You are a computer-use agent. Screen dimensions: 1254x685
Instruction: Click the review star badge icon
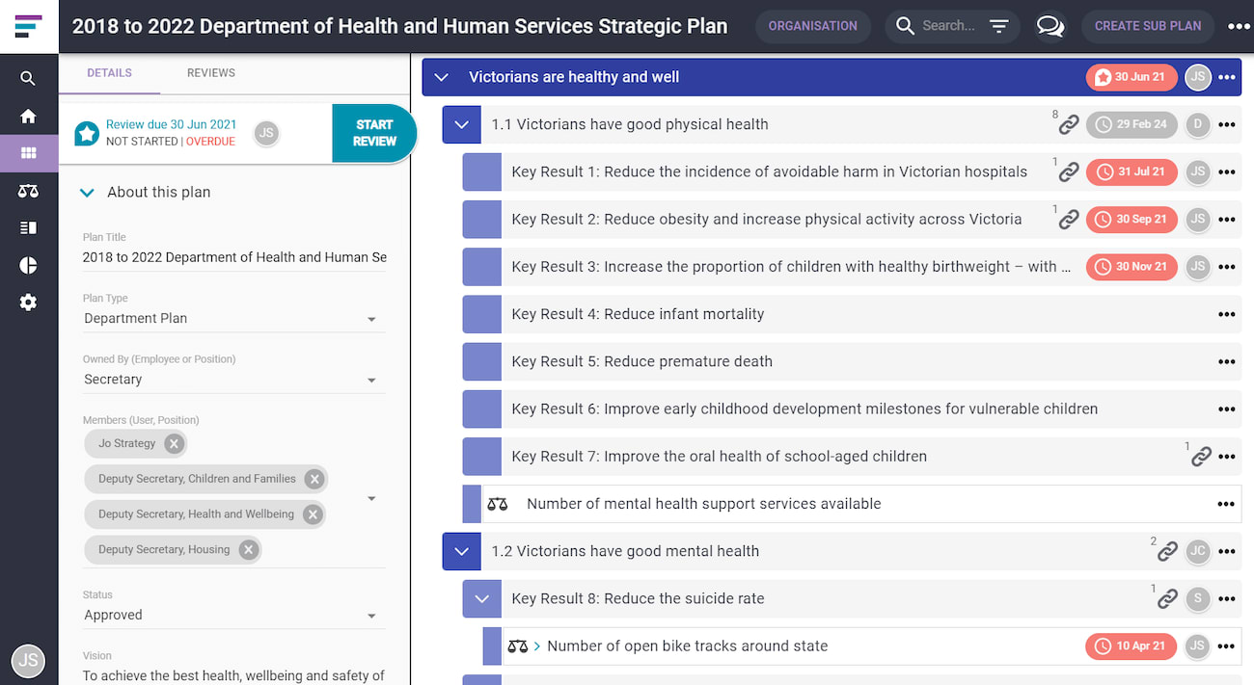[87, 133]
